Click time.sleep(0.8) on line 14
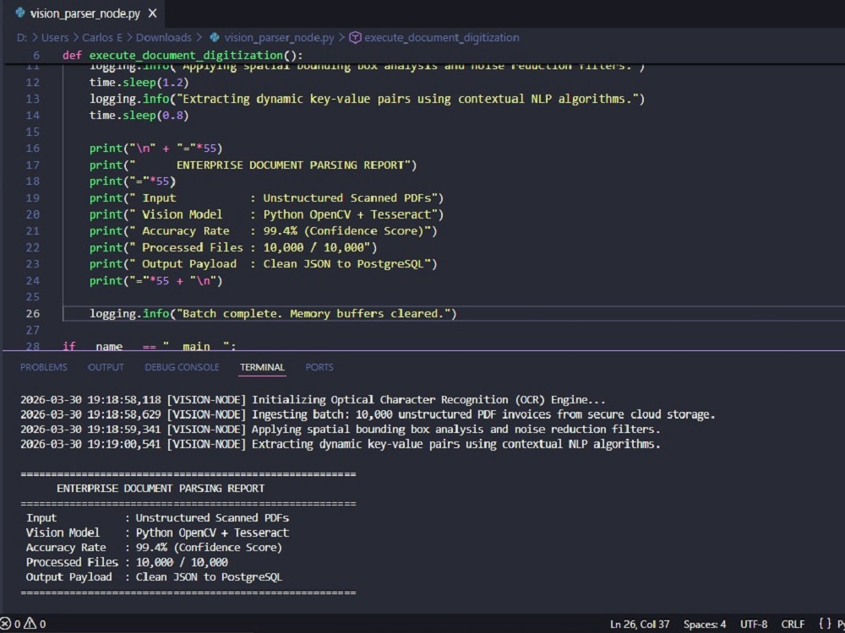This screenshot has width=845, height=633. [139, 115]
